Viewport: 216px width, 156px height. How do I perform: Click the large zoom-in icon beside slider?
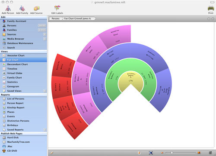(x=199, y=153)
